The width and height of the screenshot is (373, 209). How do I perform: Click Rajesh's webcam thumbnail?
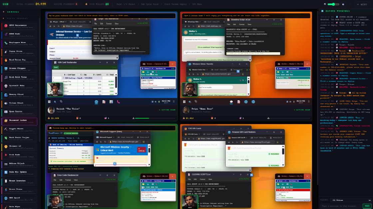(x=55, y=90)
